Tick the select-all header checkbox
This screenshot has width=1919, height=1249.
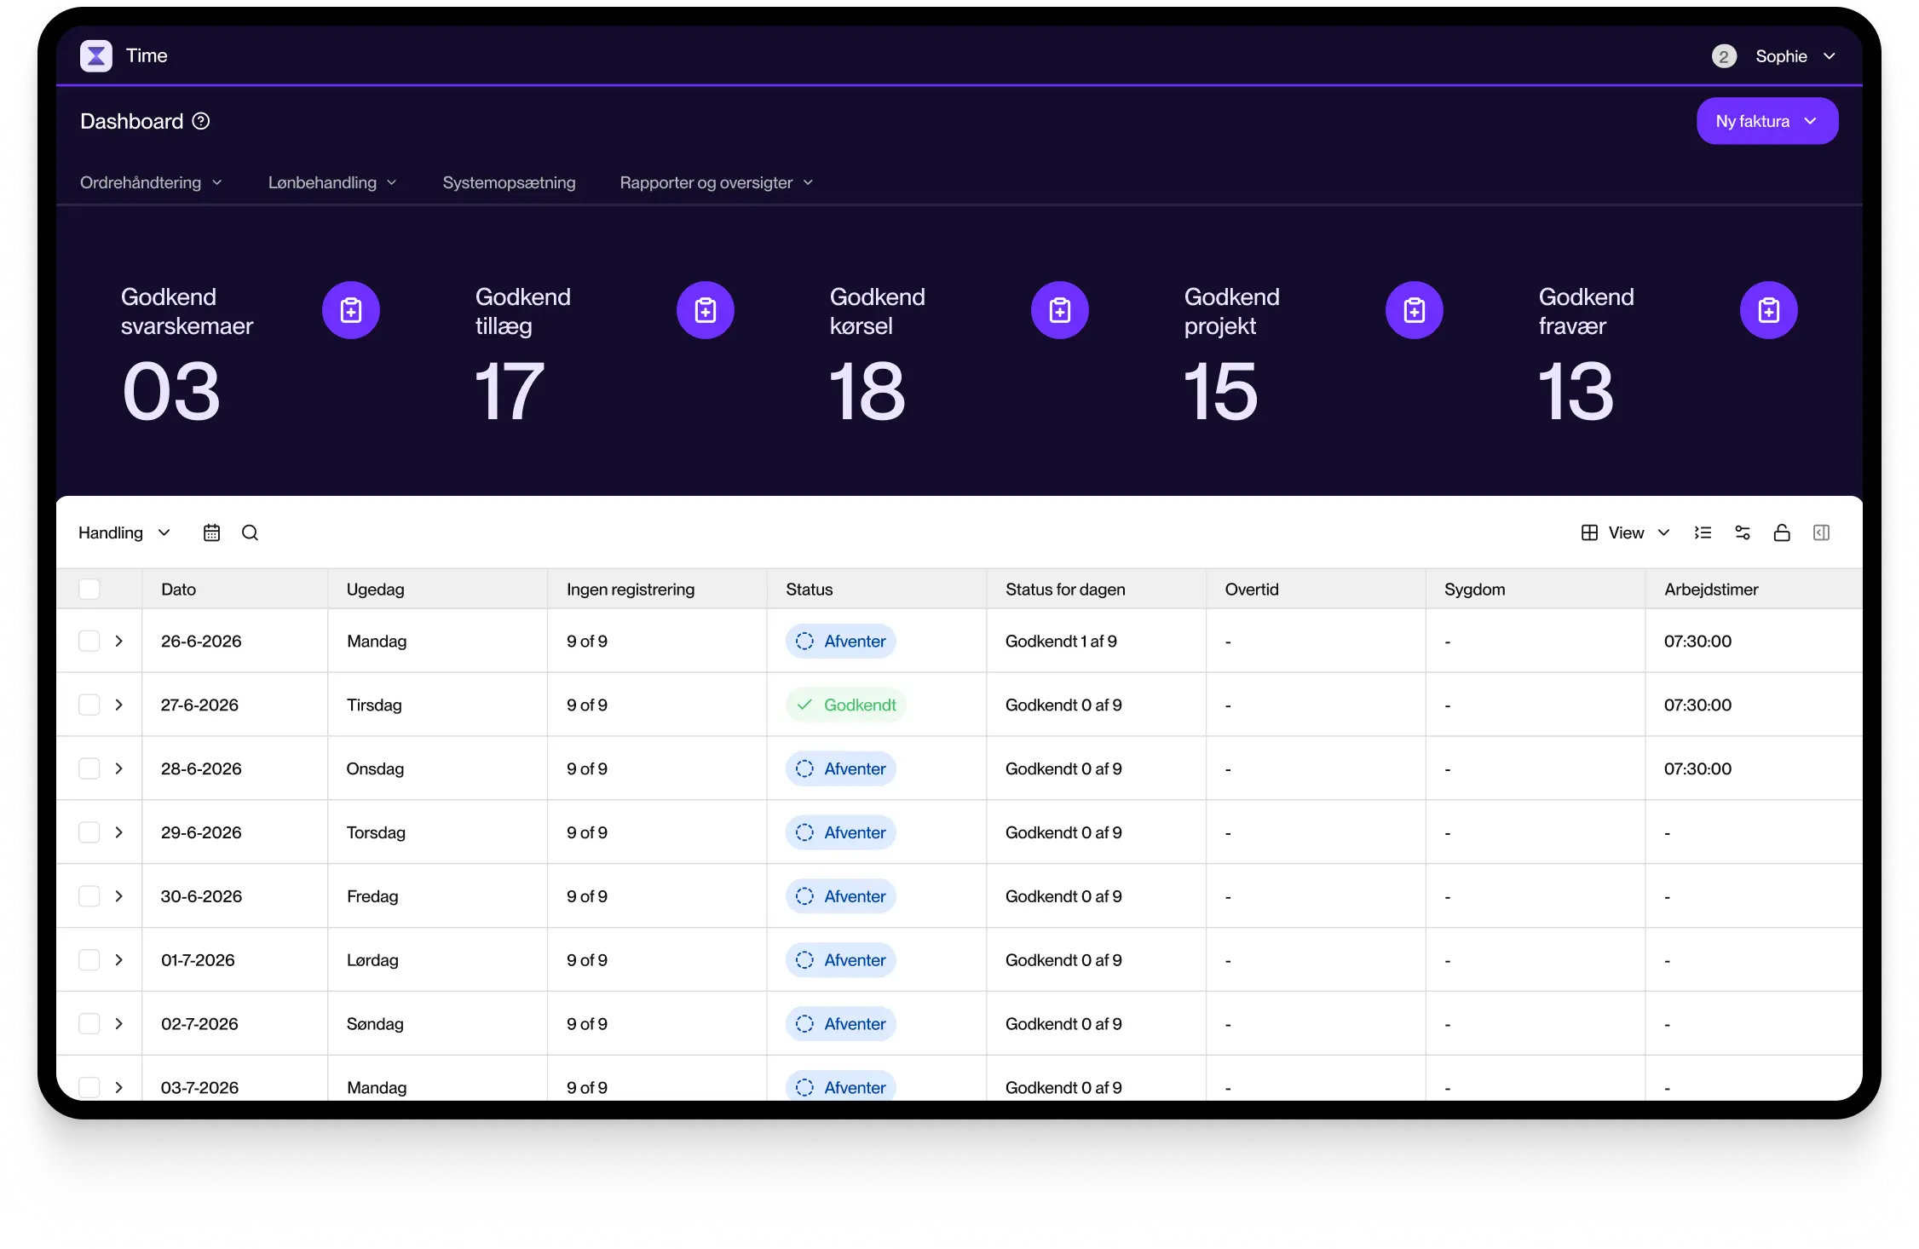click(x=89, y=589)
